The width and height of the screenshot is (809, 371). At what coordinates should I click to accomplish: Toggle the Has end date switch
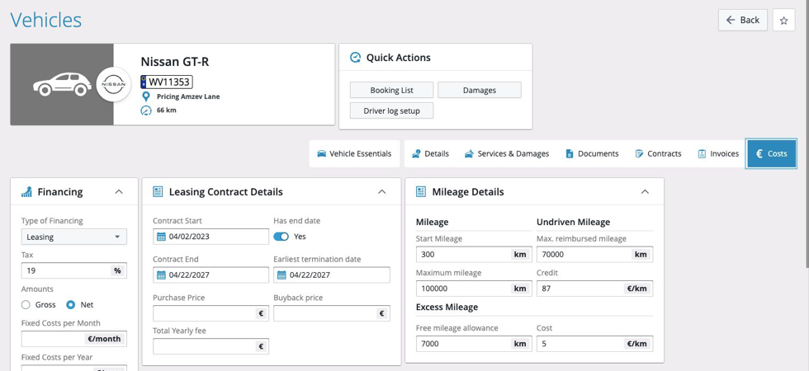click(x=281, y=237)
